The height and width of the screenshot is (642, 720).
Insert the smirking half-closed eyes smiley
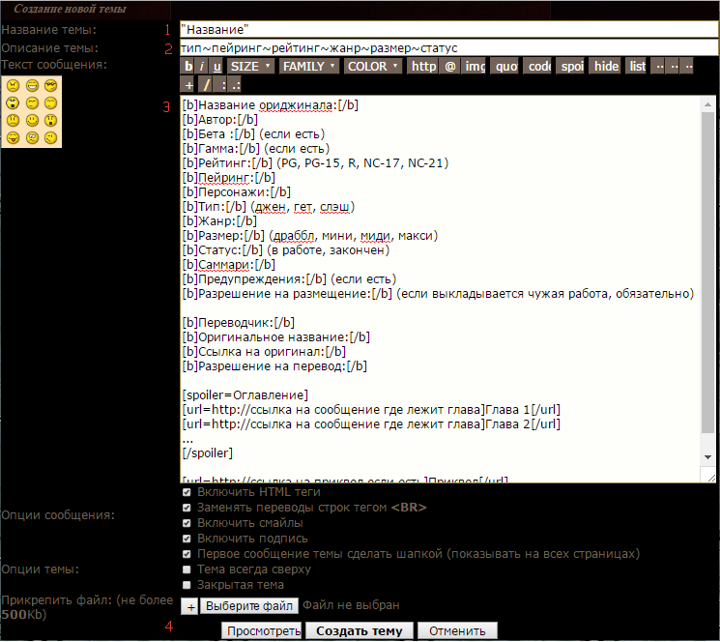[32, 102]
